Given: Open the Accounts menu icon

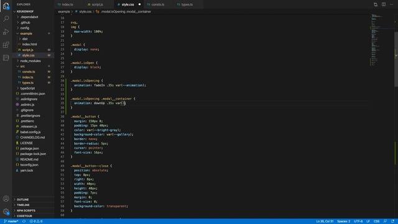Looking at the screenshot, I should (6, 198).
